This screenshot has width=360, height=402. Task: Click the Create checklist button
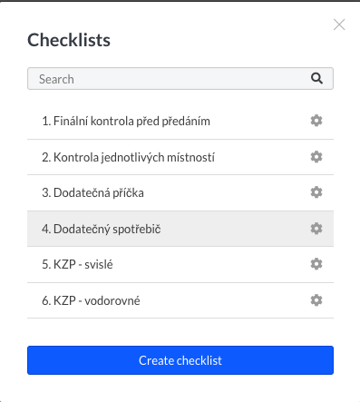[180, 360]
